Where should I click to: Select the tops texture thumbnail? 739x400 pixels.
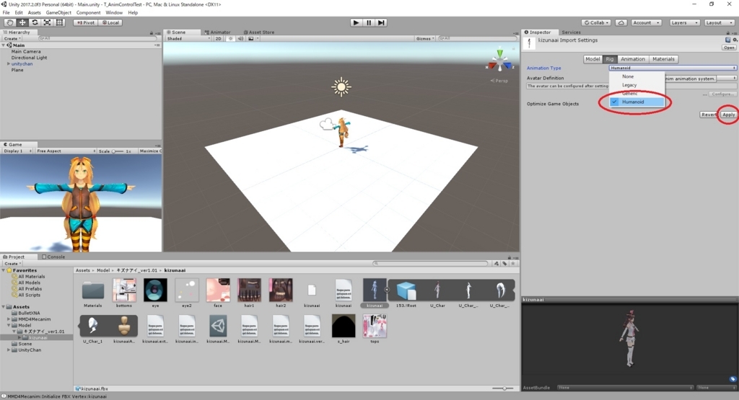pyautogui.click(x=375, y=326)
